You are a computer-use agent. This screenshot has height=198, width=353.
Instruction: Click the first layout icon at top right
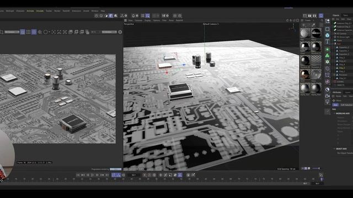point(304,16)
